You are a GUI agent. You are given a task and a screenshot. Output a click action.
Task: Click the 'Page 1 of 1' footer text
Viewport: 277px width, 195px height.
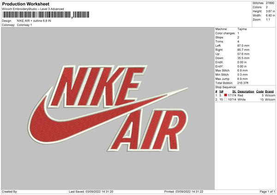click(x=267, y=192)
